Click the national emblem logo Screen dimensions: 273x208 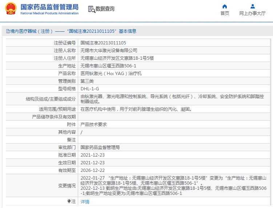(11, 8)
